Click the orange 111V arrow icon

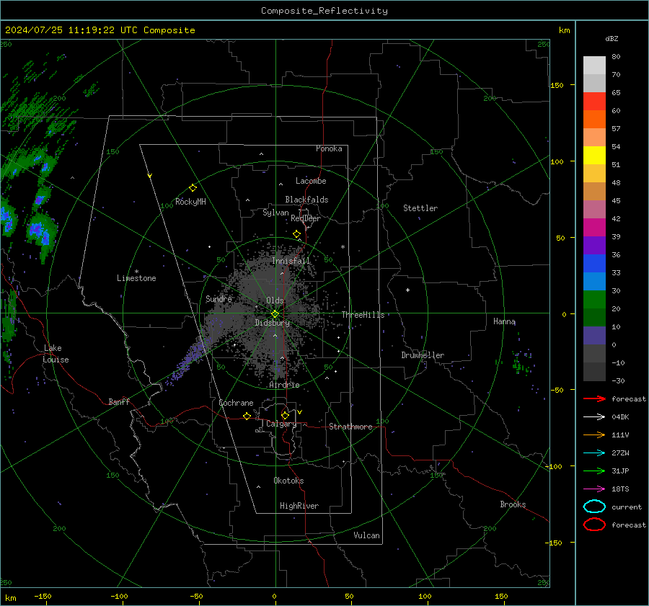tap(594, 435)
